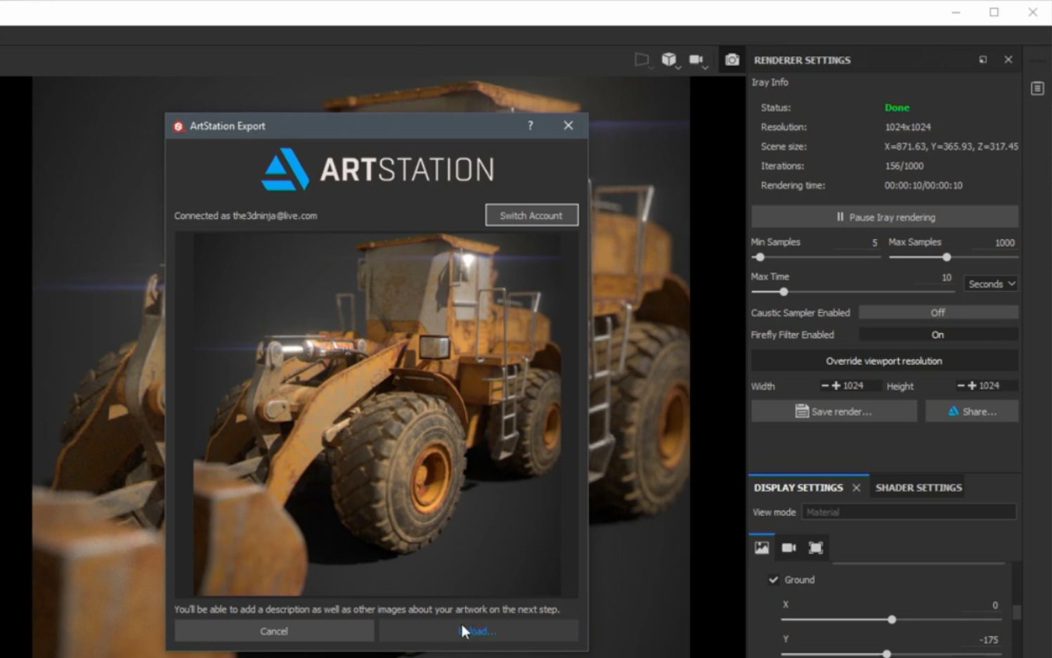Open the View mode Material dropdown
Image resolution: width=1052 pixels, height=658 pixels.
(909, 512)
